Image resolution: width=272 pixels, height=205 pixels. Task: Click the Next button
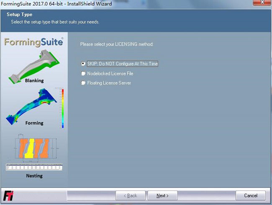tap(162, 195)
